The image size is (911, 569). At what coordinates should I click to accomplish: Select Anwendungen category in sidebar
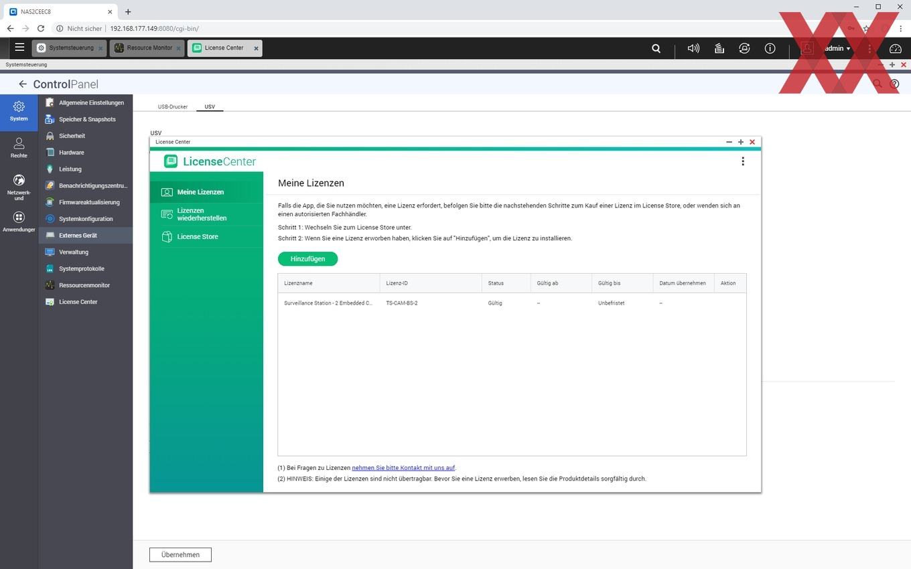pyautogui.click(x=19, y=222)
